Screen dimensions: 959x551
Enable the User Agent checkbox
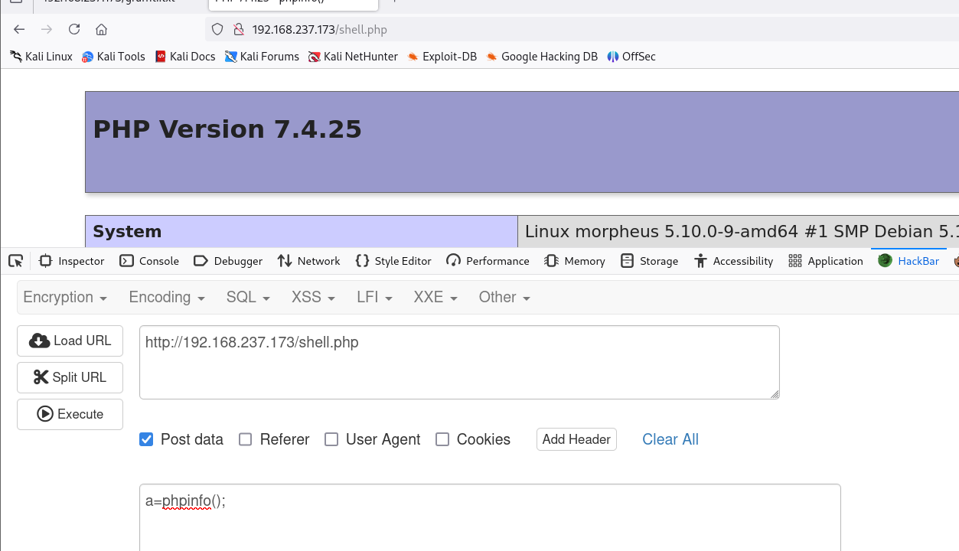pos(331,439)
